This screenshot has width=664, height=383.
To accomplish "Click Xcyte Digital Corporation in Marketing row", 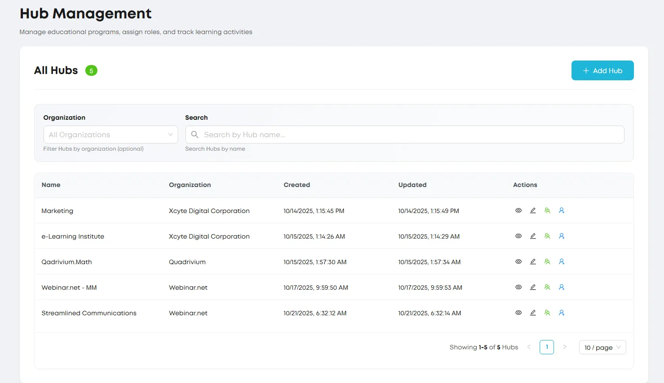I will pos(209,211).
